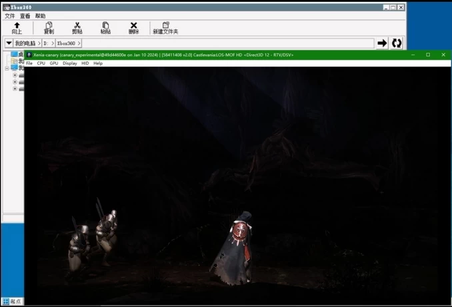Viewport: 452px width, 307px height.
Task: Click the Xbox360 window title icon
Action: point(7,7)
